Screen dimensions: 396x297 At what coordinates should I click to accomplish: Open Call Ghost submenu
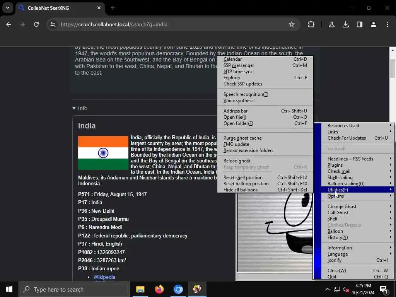358,213
